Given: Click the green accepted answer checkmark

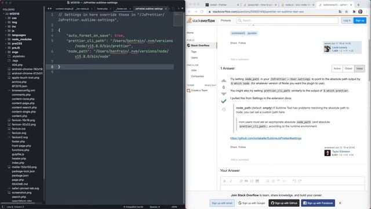Looking at the screenshot, I should pos(224,101).
